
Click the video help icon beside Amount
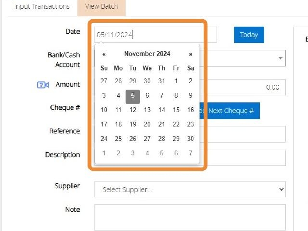pyautogui.click(x=43, y=85)
